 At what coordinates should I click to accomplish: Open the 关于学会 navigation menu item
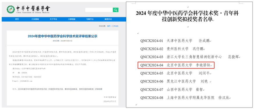pos(54,19)
